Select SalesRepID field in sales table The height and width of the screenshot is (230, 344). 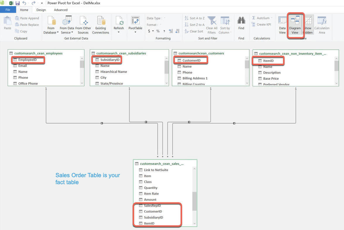pyautogui.click(x=153, y=205)
